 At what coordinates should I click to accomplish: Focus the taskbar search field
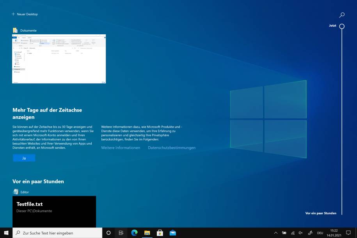click(57, 233)
